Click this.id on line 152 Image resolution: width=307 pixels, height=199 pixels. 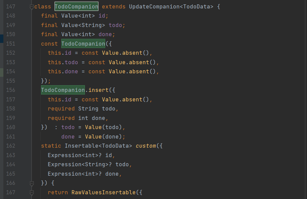(60, 53)
